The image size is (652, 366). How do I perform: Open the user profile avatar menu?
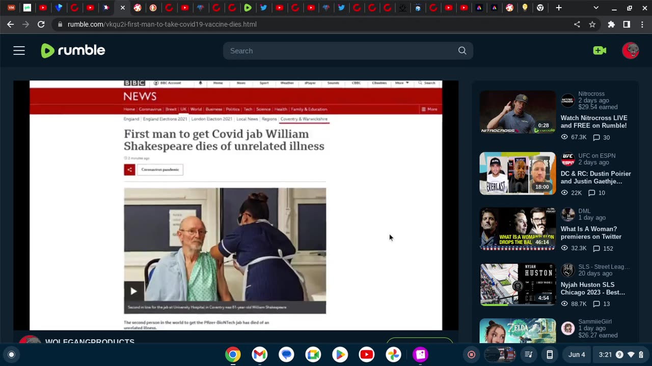(631, 50)
